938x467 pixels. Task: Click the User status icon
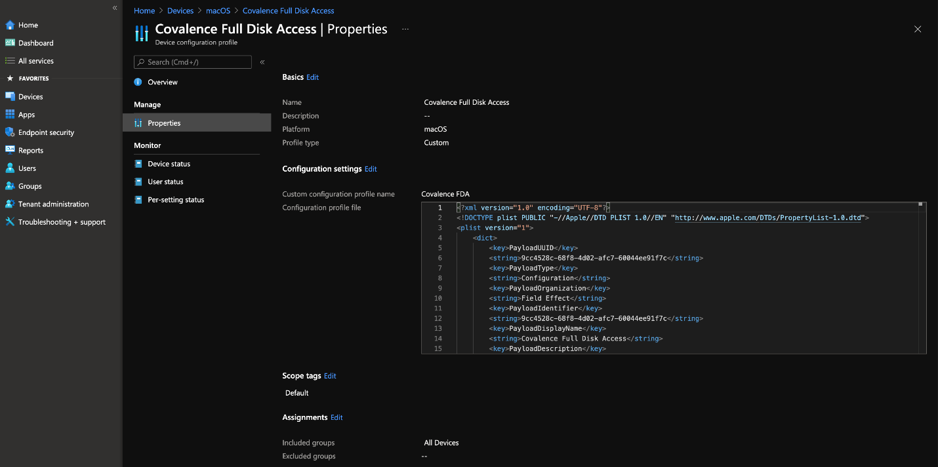[138, 181]
